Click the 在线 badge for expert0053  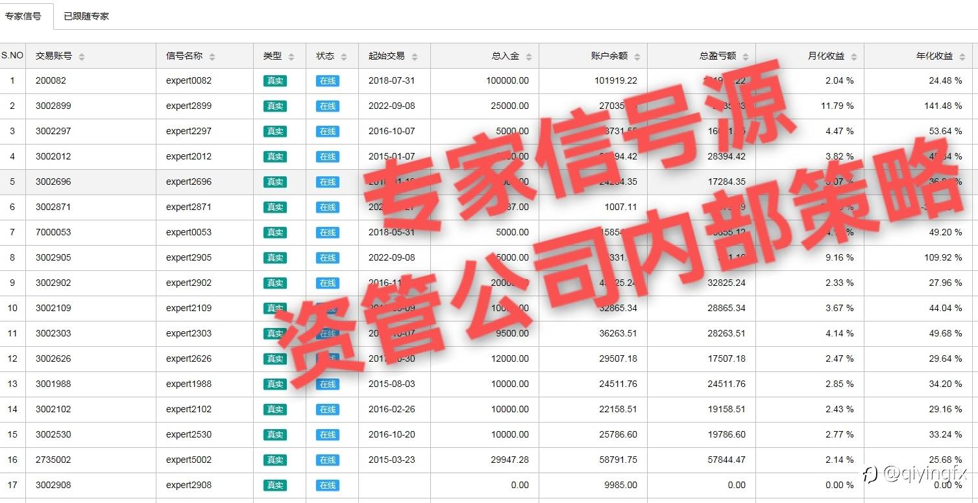coord(328,233)
